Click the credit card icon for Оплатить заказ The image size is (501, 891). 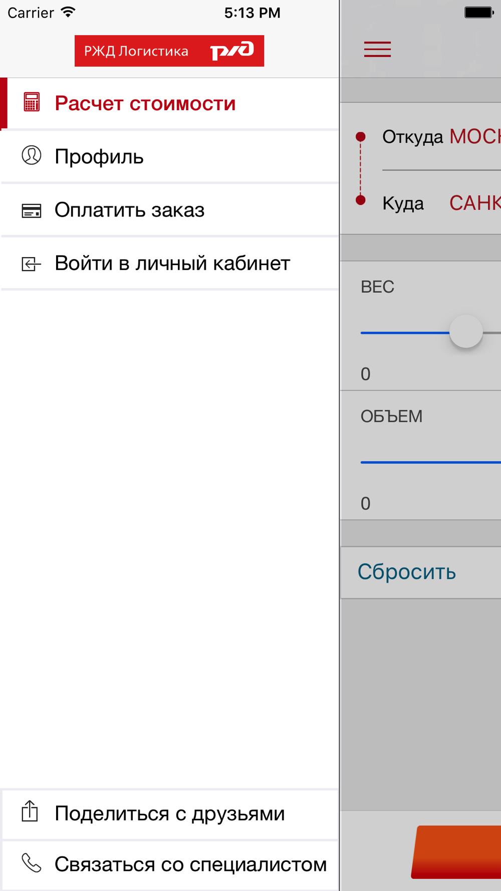point(31,210)
